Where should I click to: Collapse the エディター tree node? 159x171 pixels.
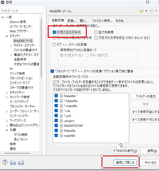[7, 36]
